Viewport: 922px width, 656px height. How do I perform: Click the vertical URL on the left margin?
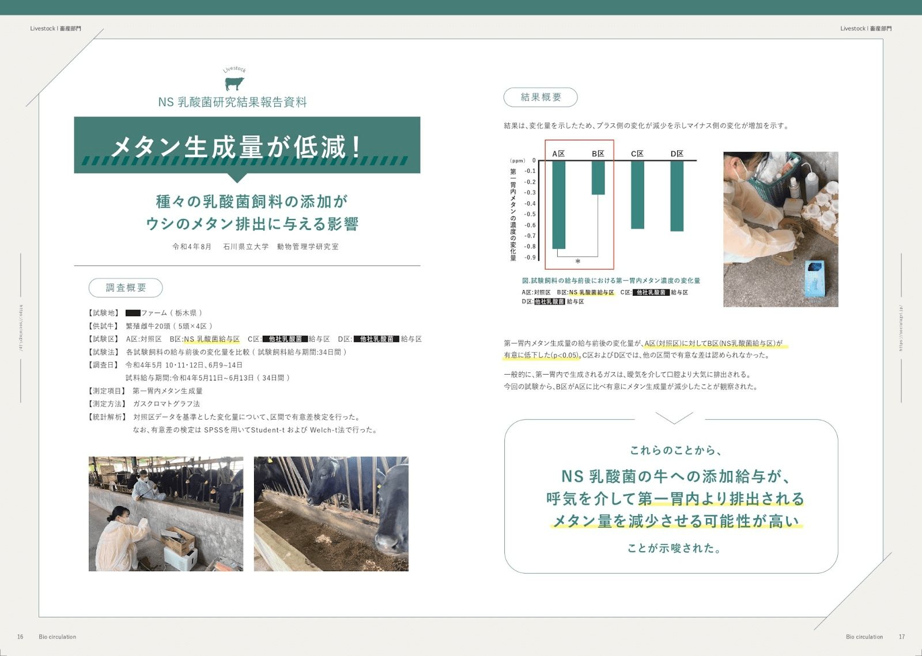pyautogui.click(x=21, y=327)
